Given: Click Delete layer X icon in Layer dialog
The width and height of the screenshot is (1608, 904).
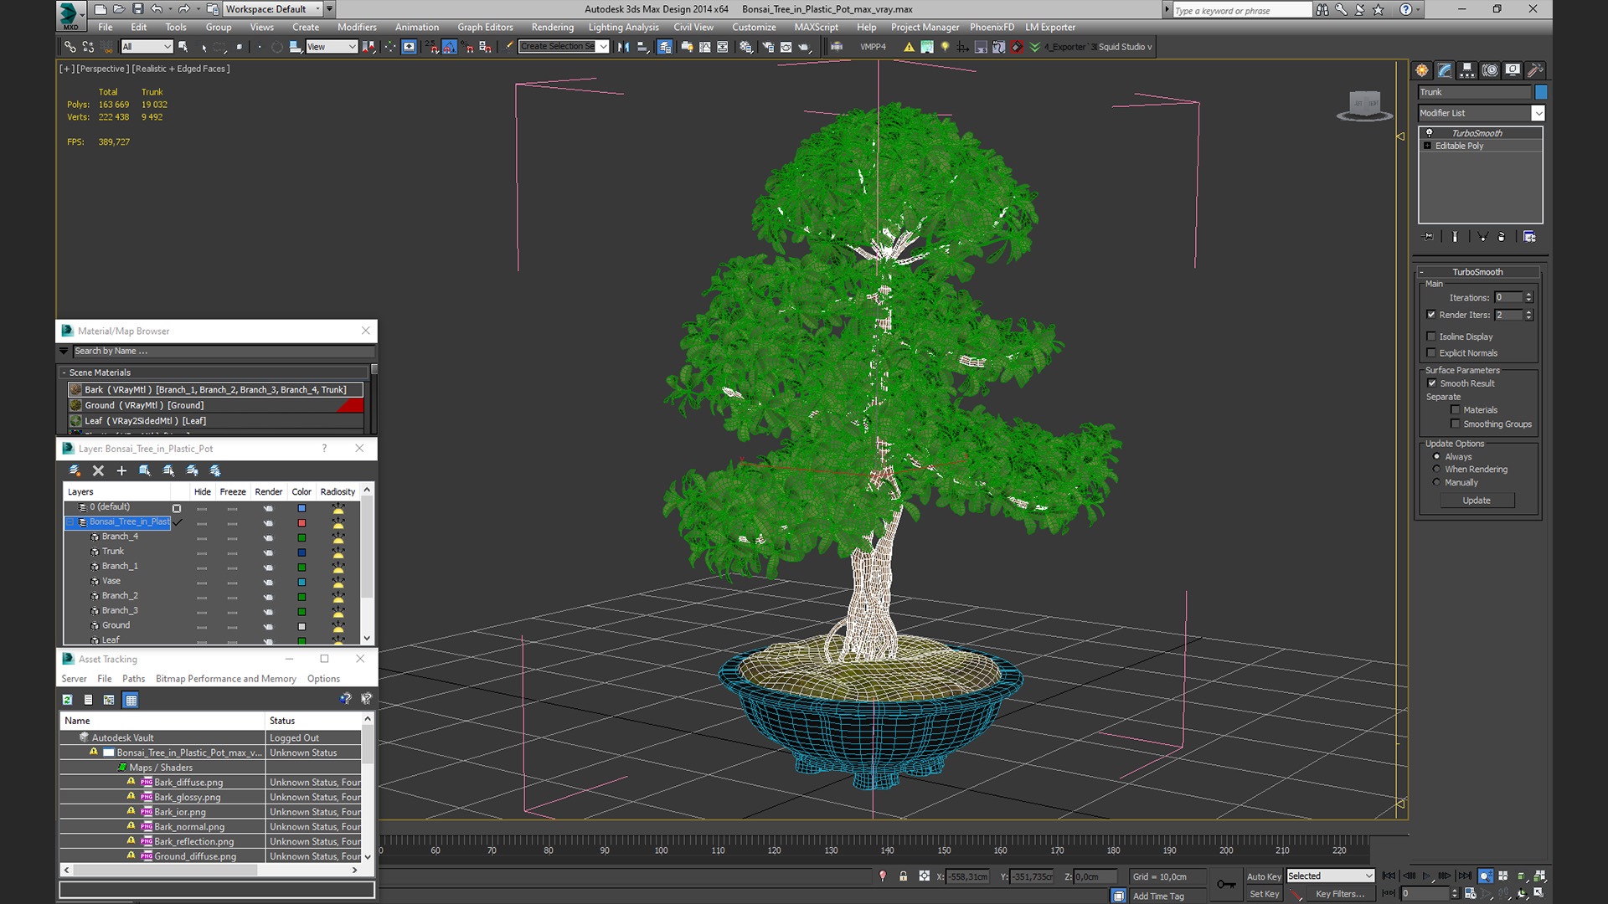Looking at the screenshot, I should [98, 471].
